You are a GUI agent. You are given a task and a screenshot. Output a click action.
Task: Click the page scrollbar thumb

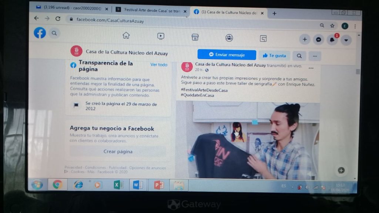358,71
